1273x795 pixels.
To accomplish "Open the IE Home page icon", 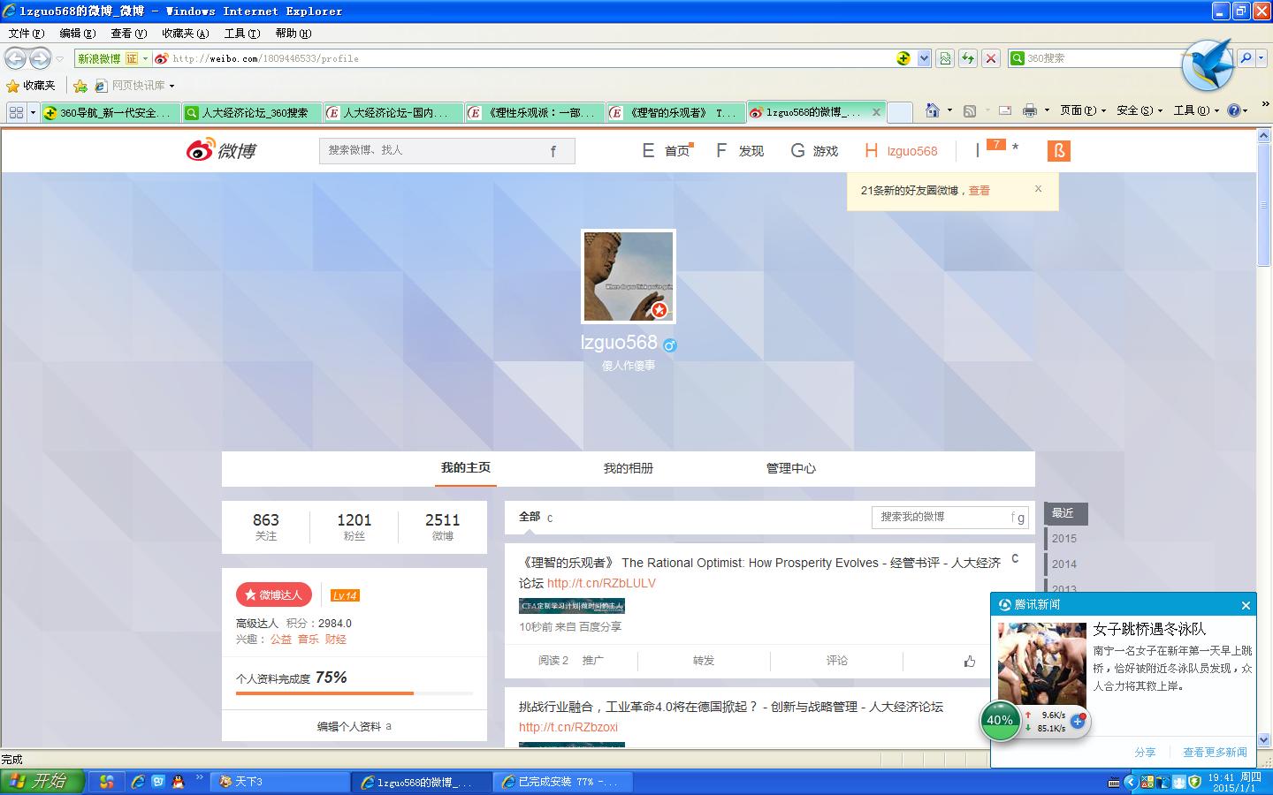I will pyautogui.click(x=932, y=110).
